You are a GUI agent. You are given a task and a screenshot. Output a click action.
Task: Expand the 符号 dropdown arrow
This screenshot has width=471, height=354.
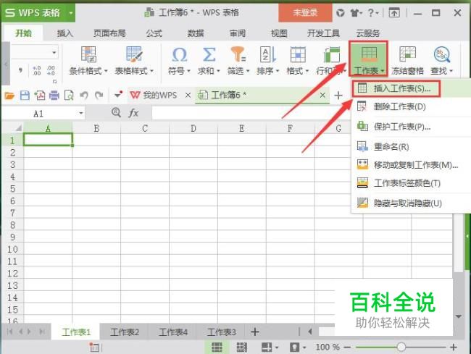(188, 72)
